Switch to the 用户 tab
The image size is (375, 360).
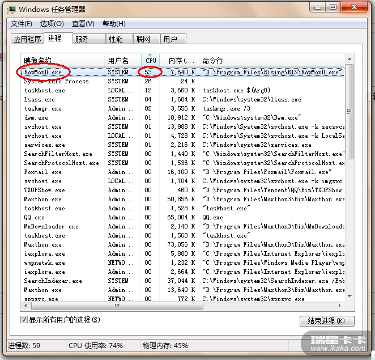tap(173, 39)
